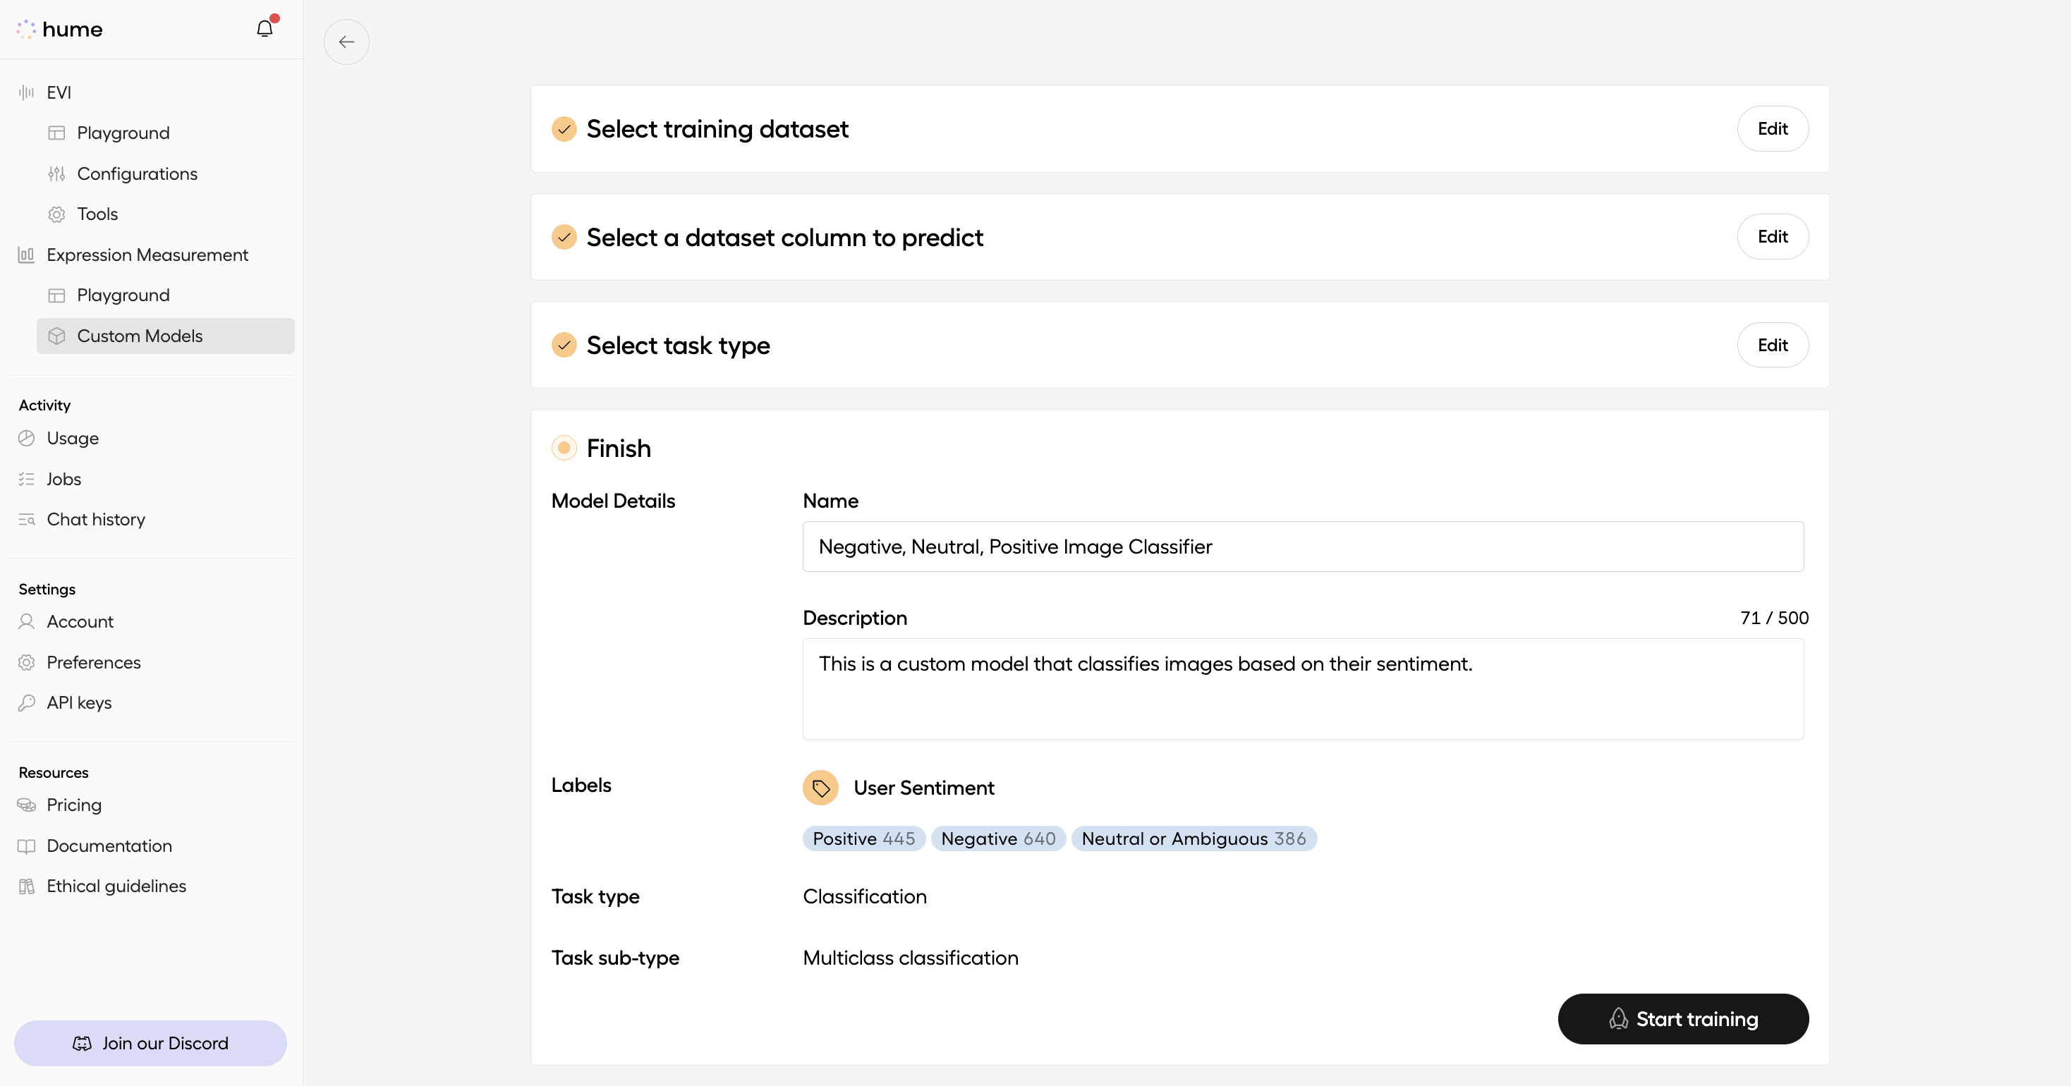Viewport: 2071px width, 1086px height.
Task: Click the Tools gear icon under EVI
Action: (56, 214)
